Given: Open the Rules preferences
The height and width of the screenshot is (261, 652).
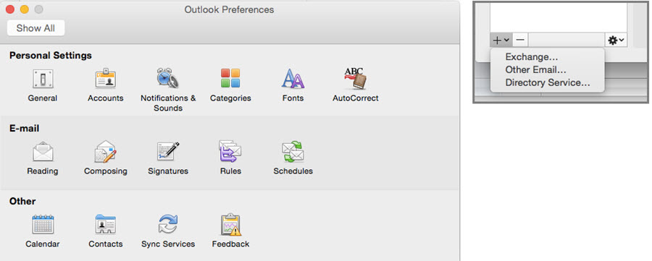Looking at the screenshot, I should click(x=230, y=151).
